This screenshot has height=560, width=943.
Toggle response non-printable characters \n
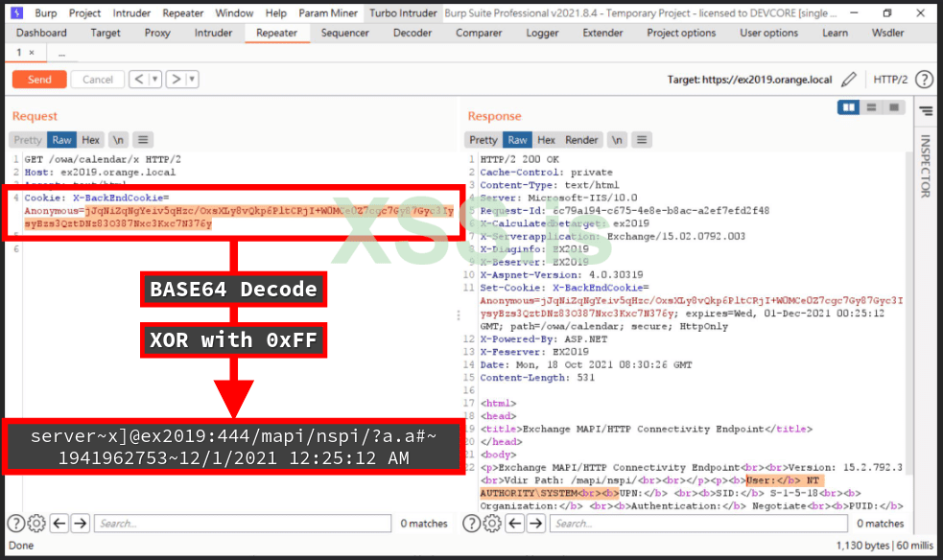pyautogui.click(x=617, y=140)
